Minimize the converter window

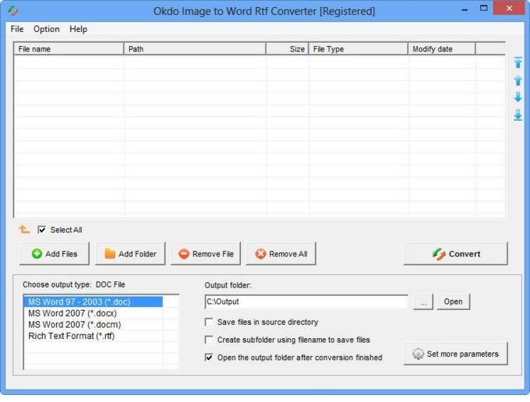pyautogui.click(x=465, y=9)
